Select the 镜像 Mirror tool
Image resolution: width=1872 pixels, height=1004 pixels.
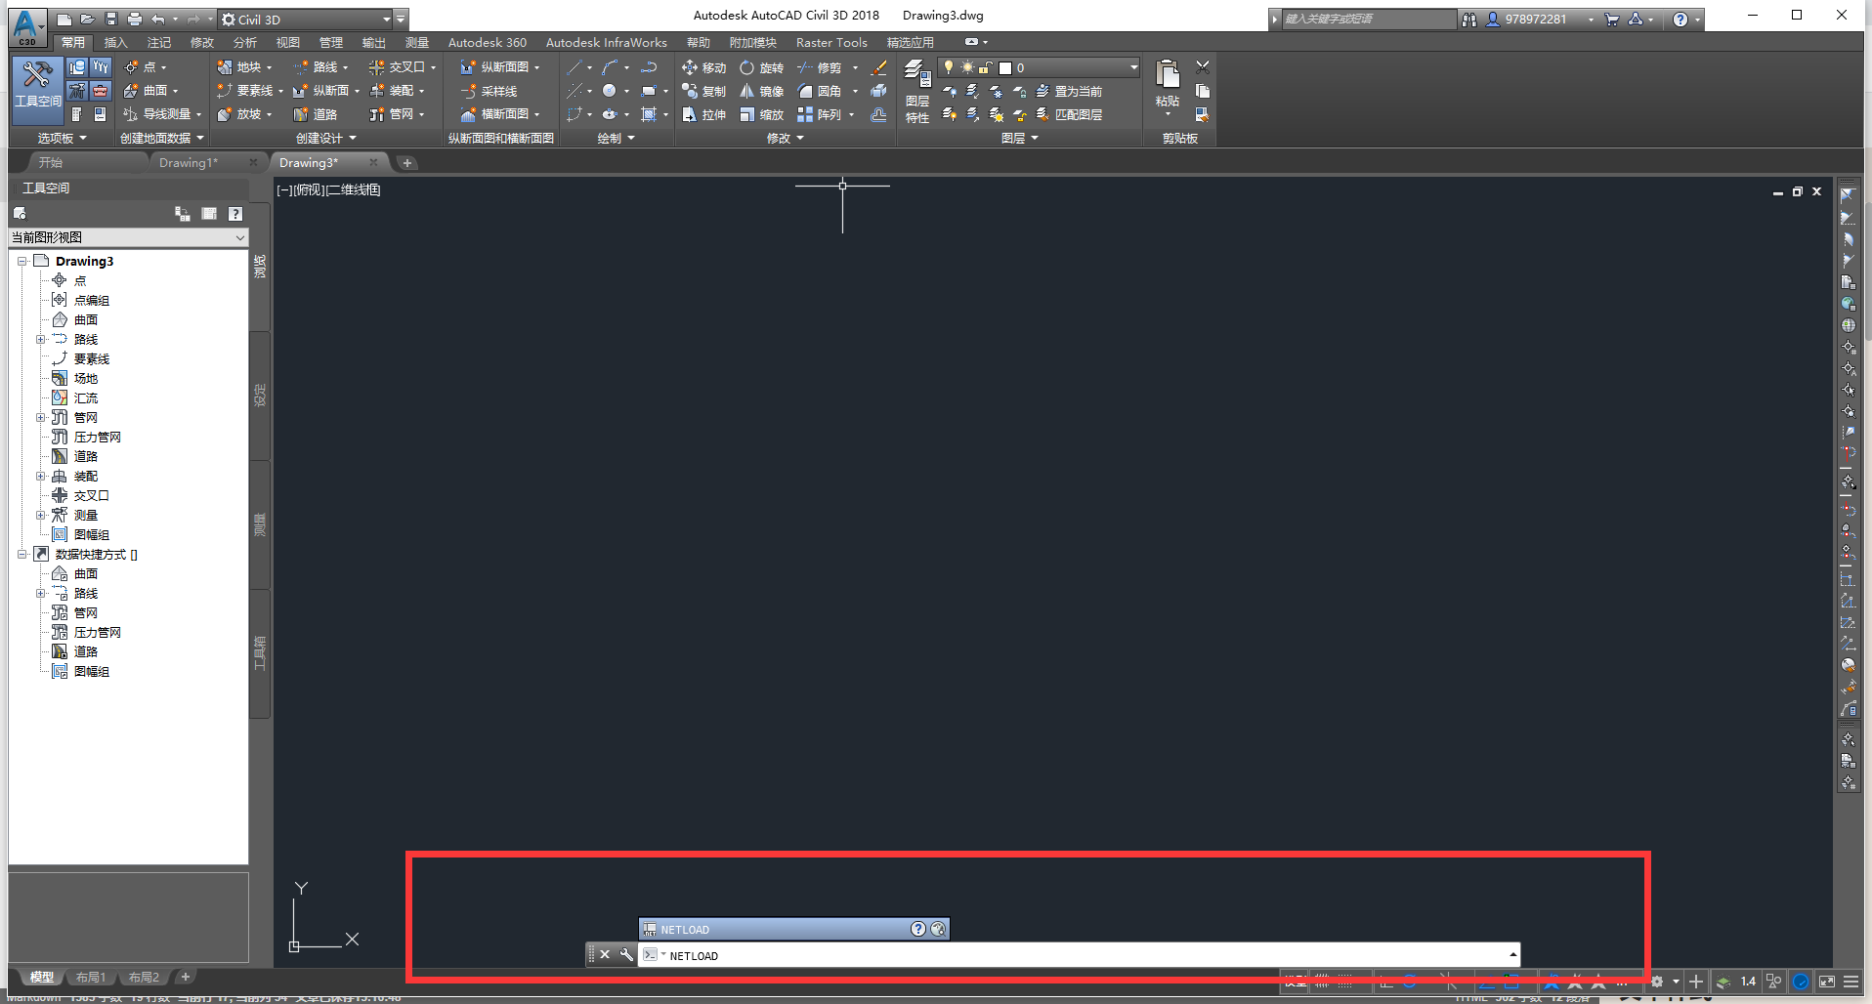point(762,91)
